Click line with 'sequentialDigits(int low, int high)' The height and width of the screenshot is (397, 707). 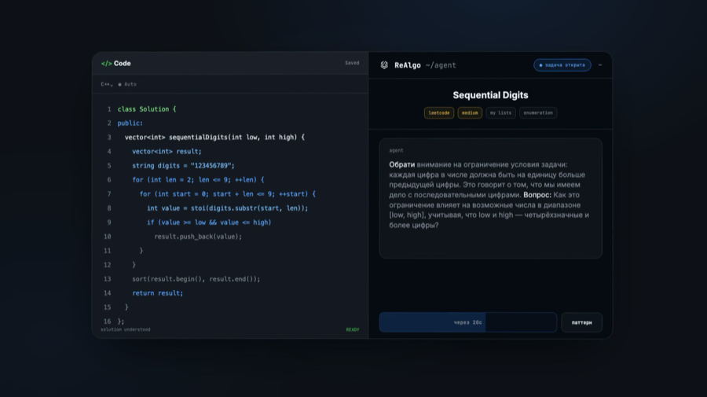pyautogui.click(x=214, y=137)
